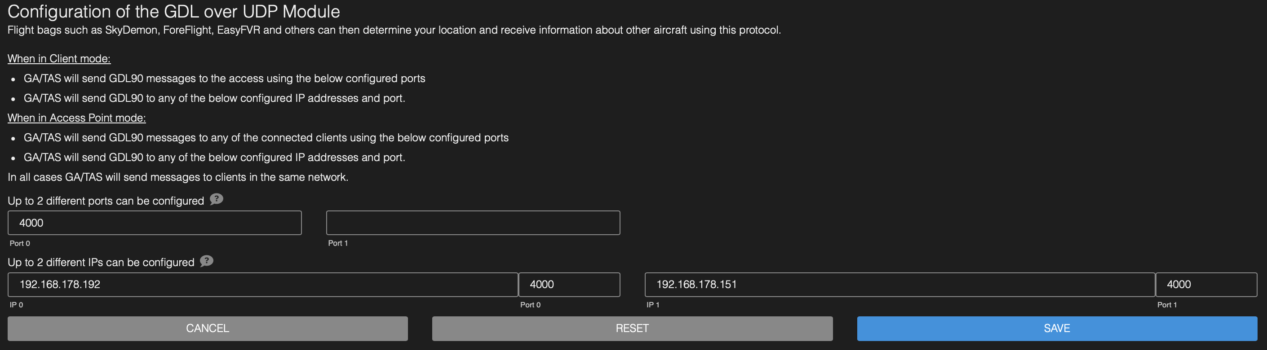
Task: Click the 'When in Access Point mode:' heading
Action: 76,117
